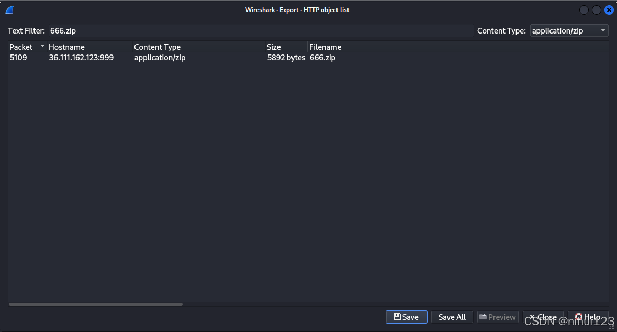Screen dimensions: 617x332
Task: Click the horizontal scrollbar thumb
Action: click(x=96, y=304)
